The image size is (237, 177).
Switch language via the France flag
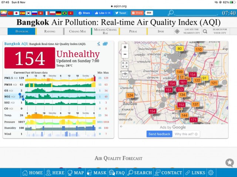pos(47,13)
